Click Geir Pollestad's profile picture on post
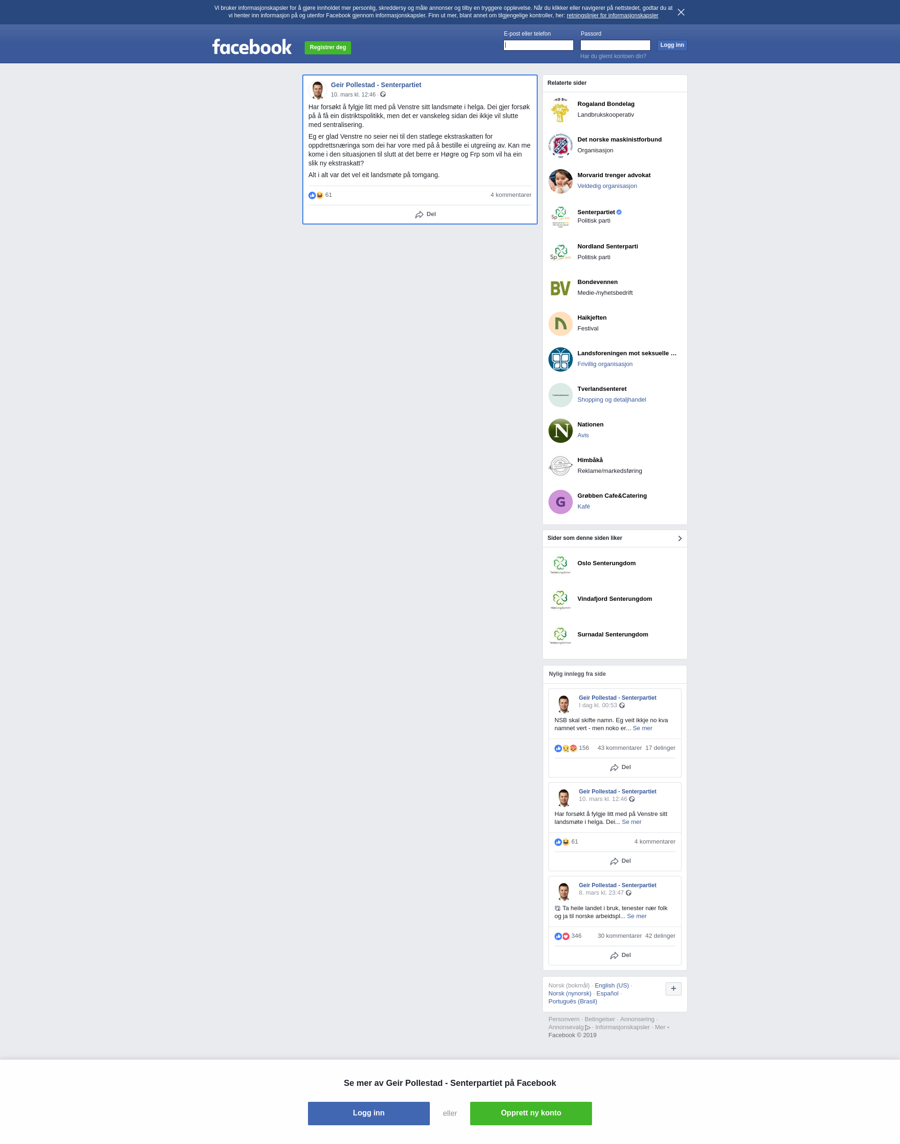Screen dimensions: 900x1144 tap(317, 90)
